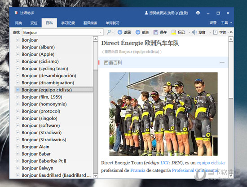Click the logged-in user profile icon
Viewport: 247px width, 187px height.
146,13
